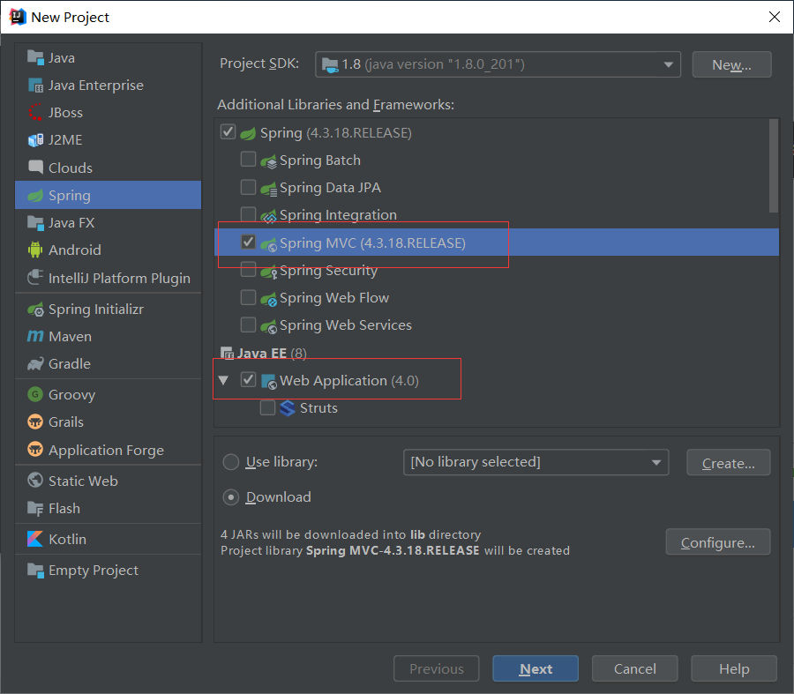The height and width of the screenshot is (694, 794).
Task: Click the Empty Project folder icon
Action: pos(35,570)
